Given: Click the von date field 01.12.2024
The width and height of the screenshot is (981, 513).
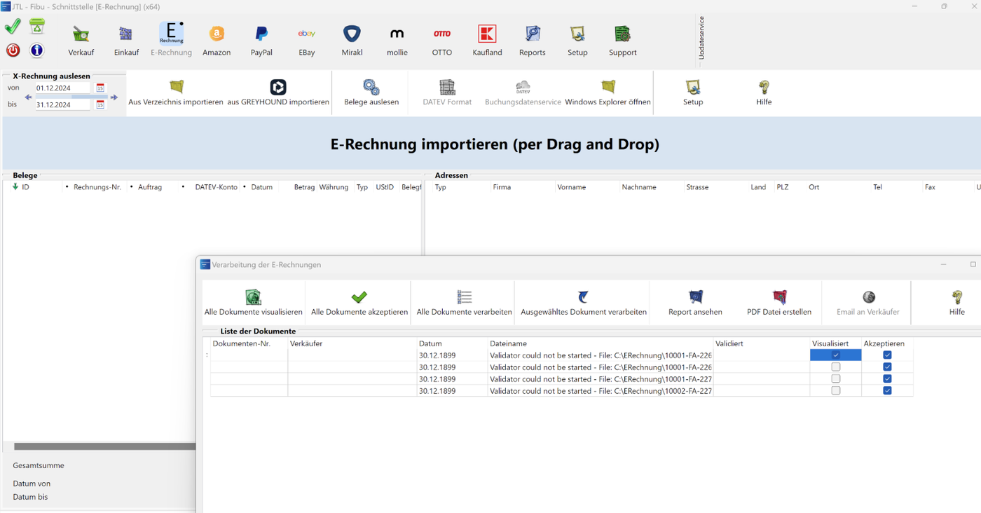Looking at the screenshot, I should 62,88.
